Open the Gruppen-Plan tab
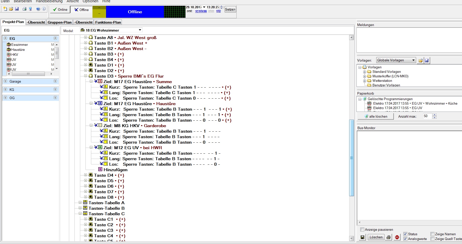The height and width of the screenshot is (244, 462). pyautogui.click(x=59, y=22)
